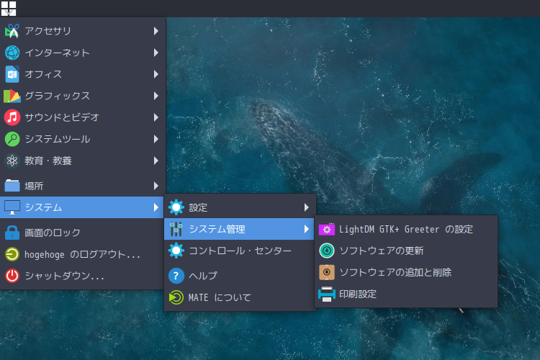Open the システムツール menu entry

(82, 139)
